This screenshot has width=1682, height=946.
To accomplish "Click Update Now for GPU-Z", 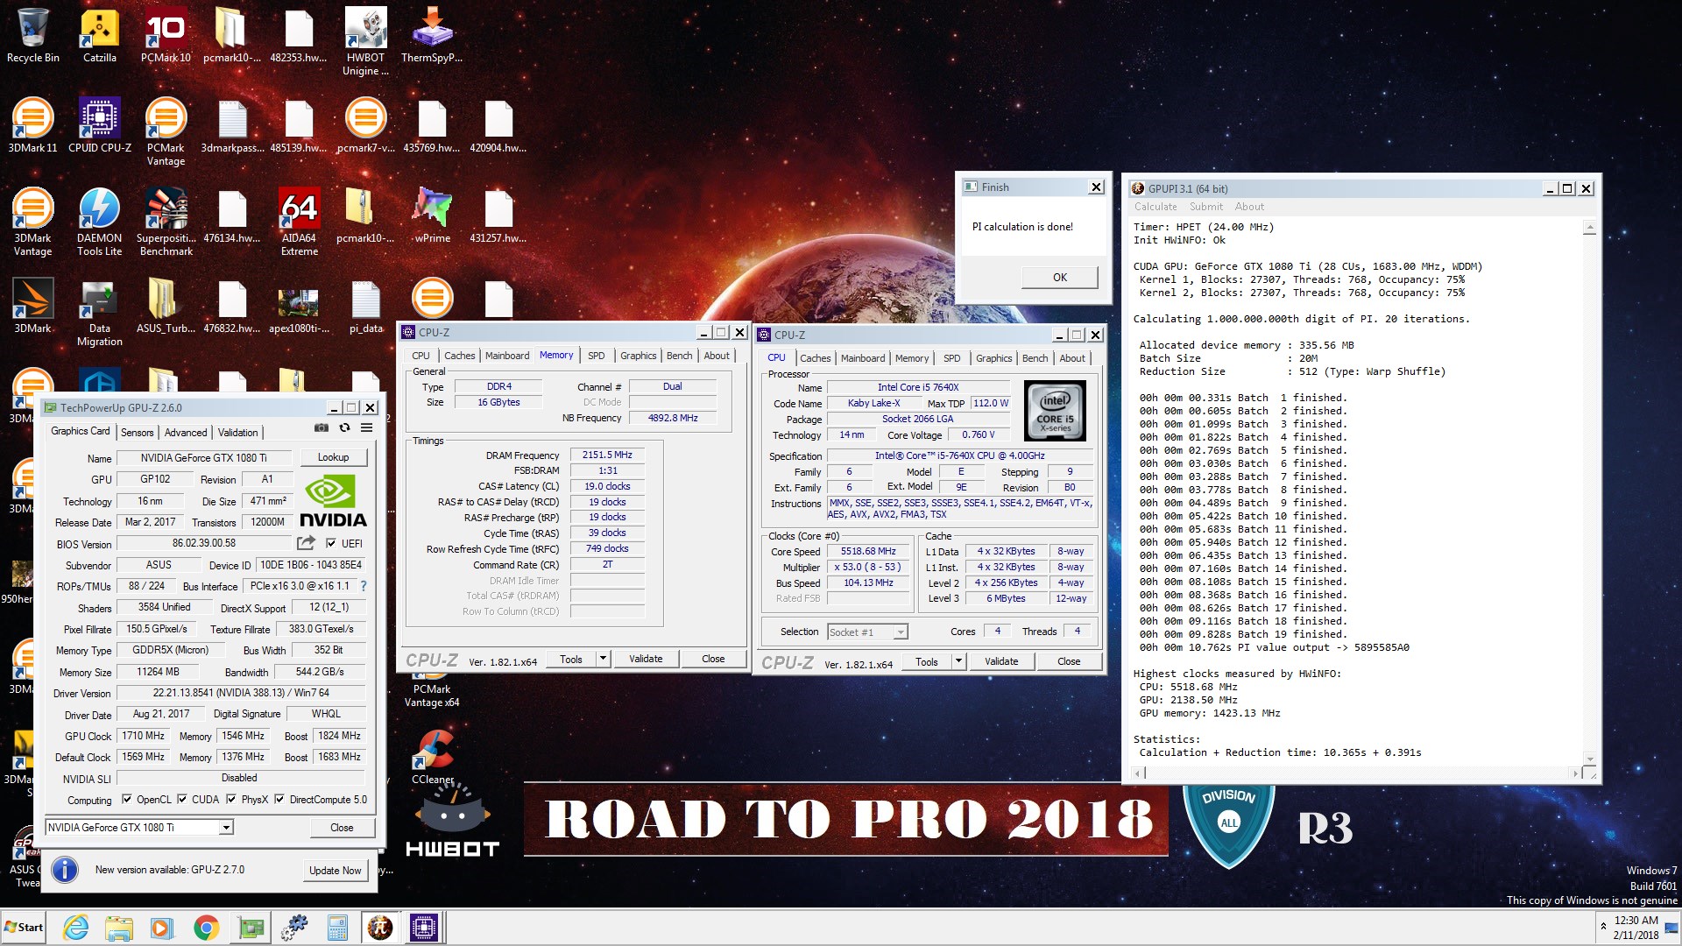I will (x=335, y=870).
